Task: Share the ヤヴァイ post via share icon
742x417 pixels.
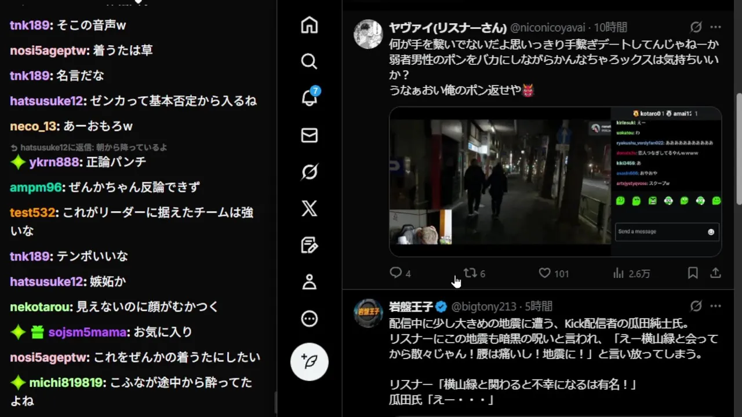Action: coord(715,273)
